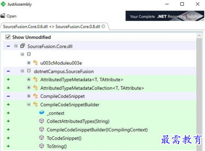
Task: Click the Open button label
Action: coord(12,16)
